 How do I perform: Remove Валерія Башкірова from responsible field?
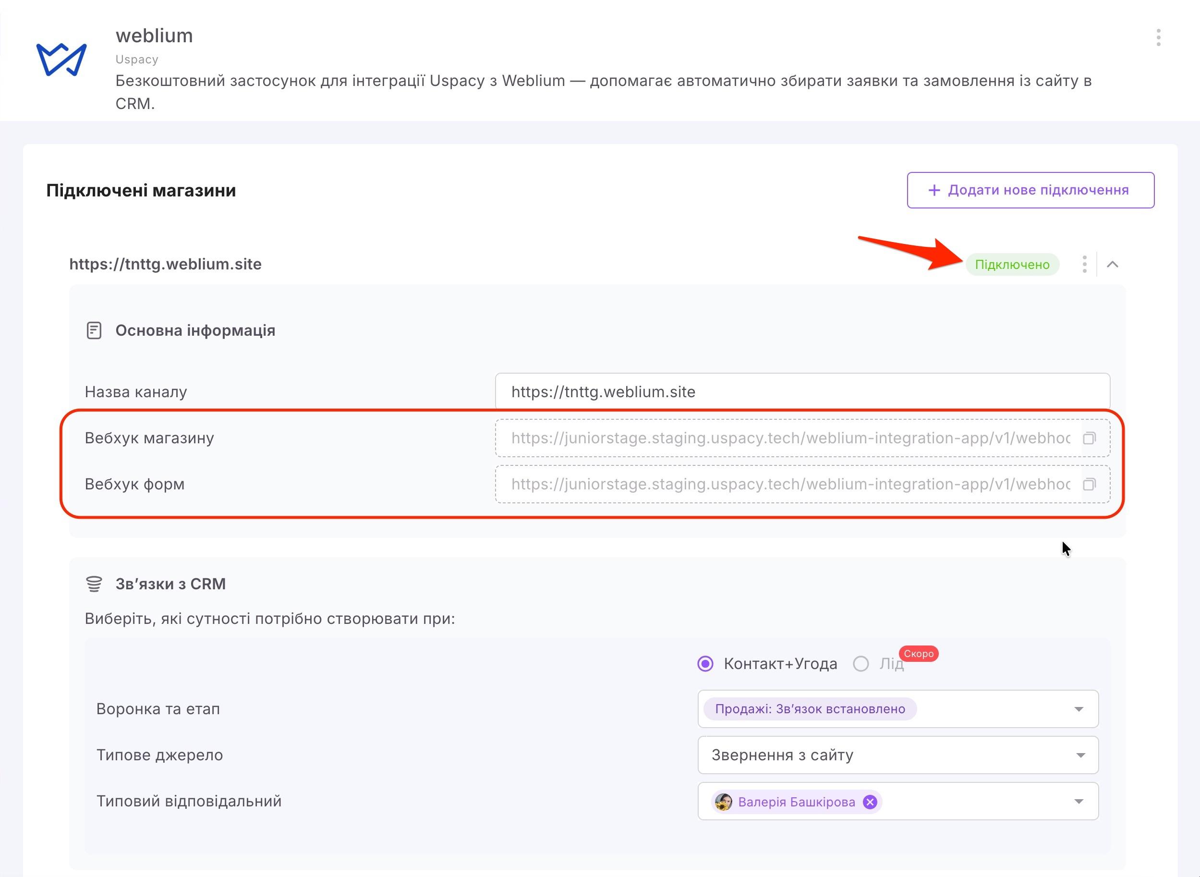[869, 802]
